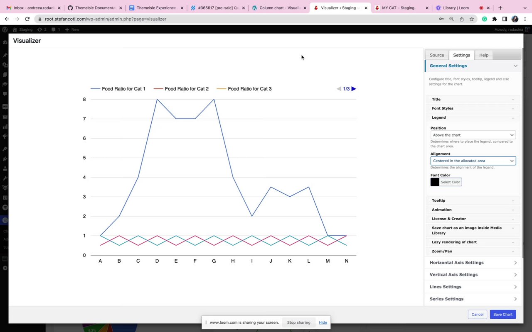Expand the License & Creator subsection
This screenshot has width=532, height=332.
[473, 219]
